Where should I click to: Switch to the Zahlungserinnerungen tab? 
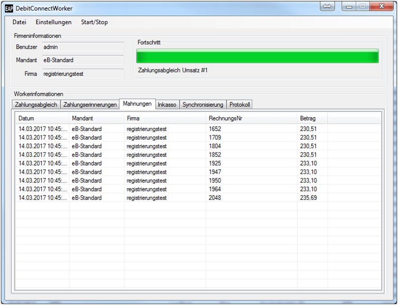(x=90, y=105)
